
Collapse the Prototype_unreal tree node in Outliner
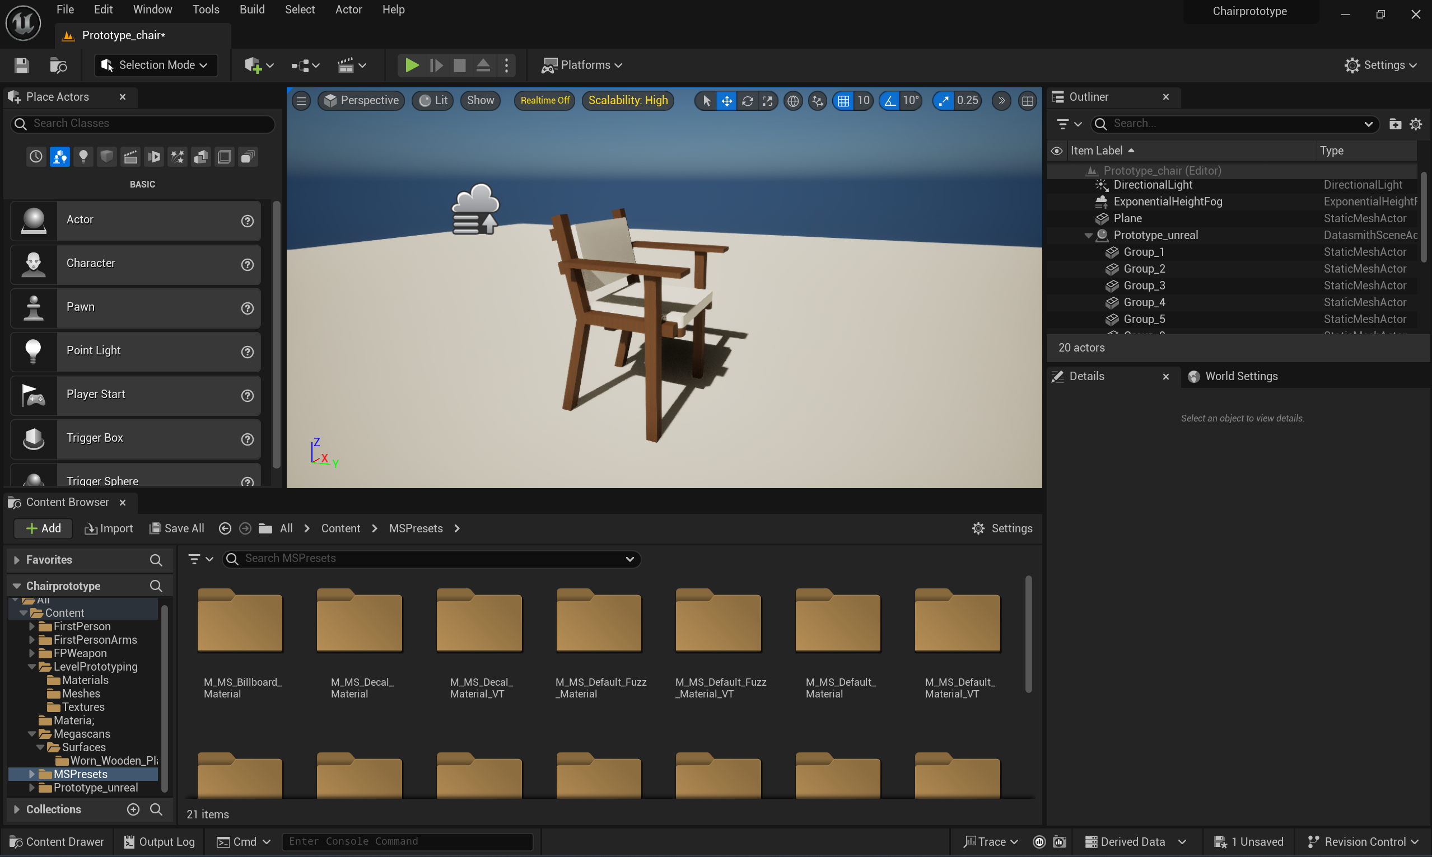(1088, 236)
